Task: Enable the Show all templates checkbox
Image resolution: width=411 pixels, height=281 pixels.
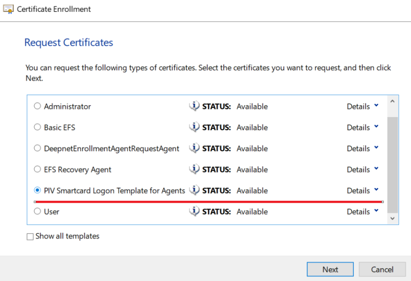Action: pos(30,236)
